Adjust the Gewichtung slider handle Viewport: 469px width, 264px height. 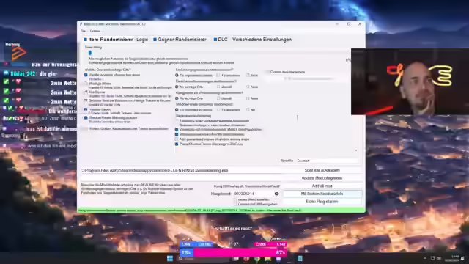tap(90, 53)
